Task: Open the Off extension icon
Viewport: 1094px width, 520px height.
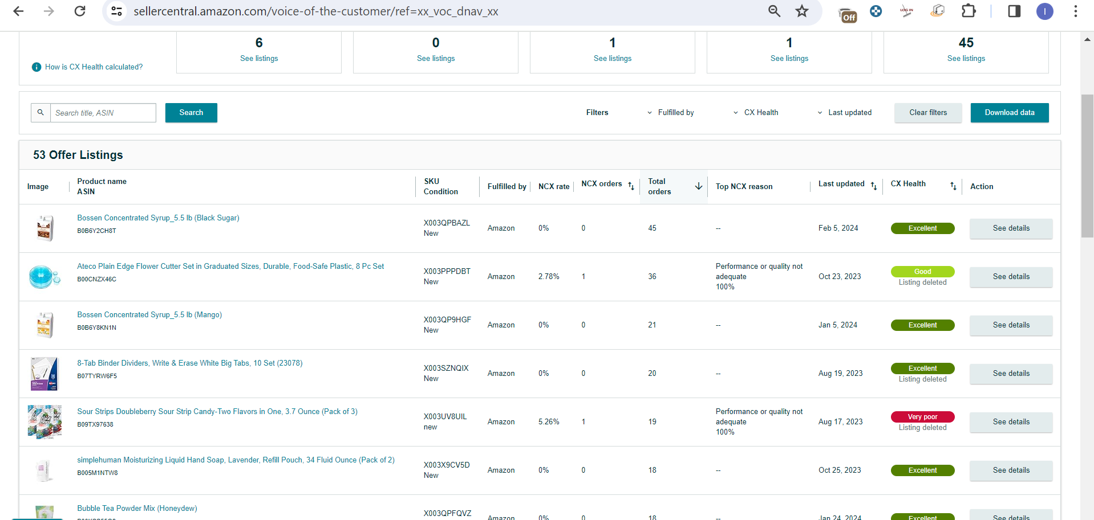Action: [848, 14]
